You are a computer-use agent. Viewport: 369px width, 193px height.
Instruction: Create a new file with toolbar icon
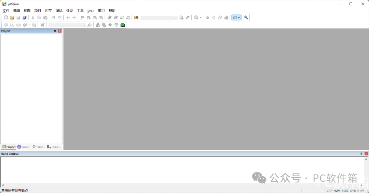[6, 18]
